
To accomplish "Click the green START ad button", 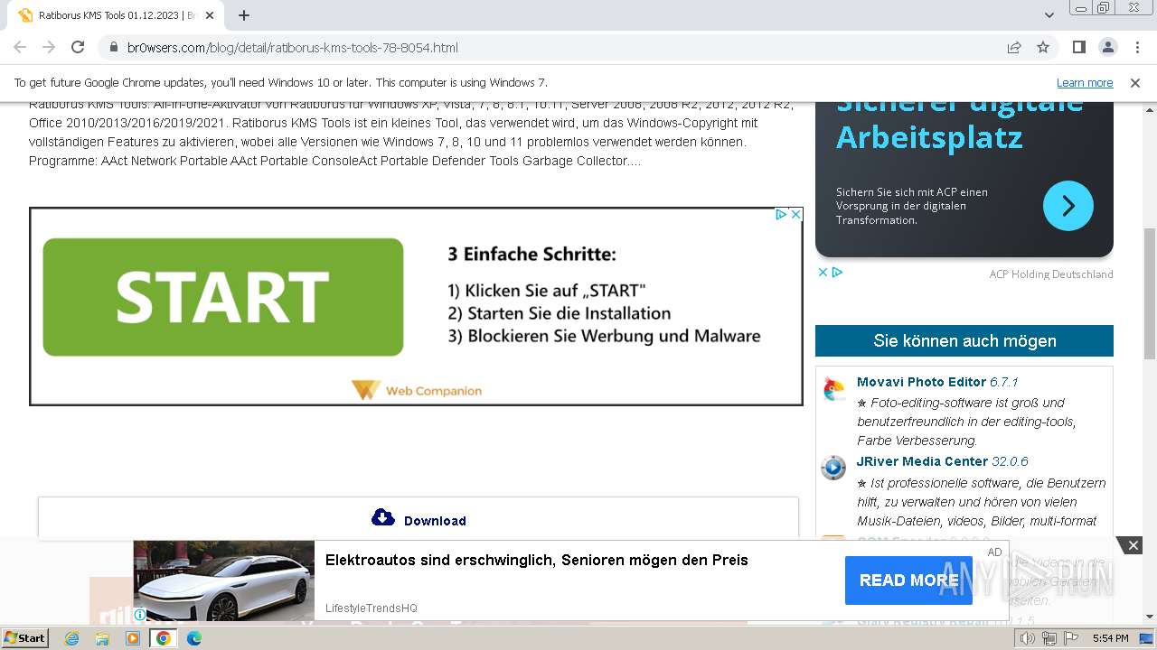I will point(223,297).
